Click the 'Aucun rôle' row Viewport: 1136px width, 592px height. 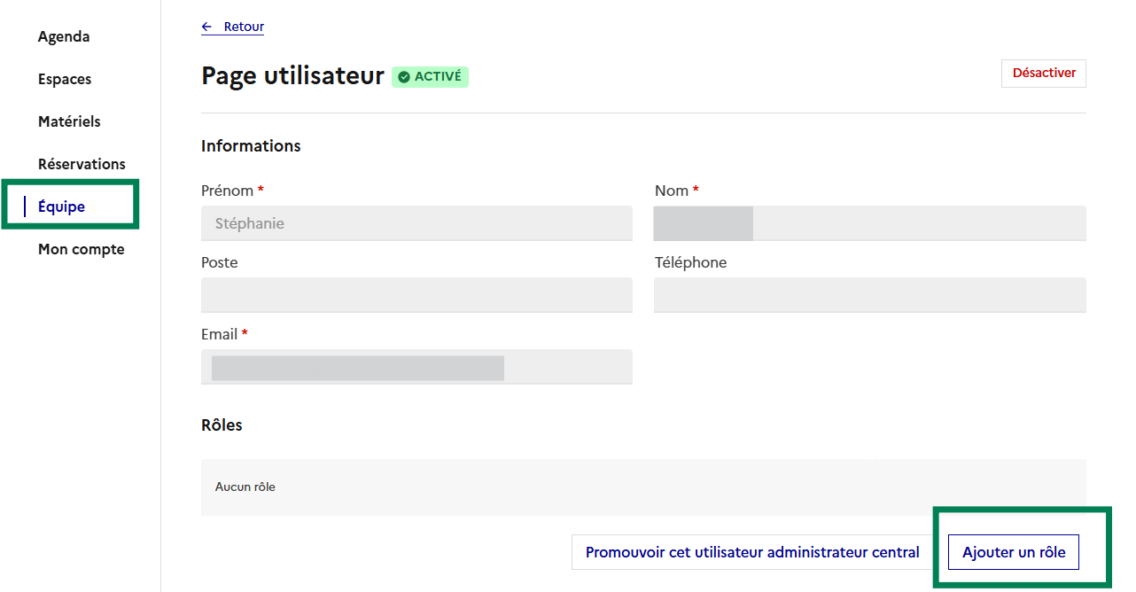[x=642, y=487]
